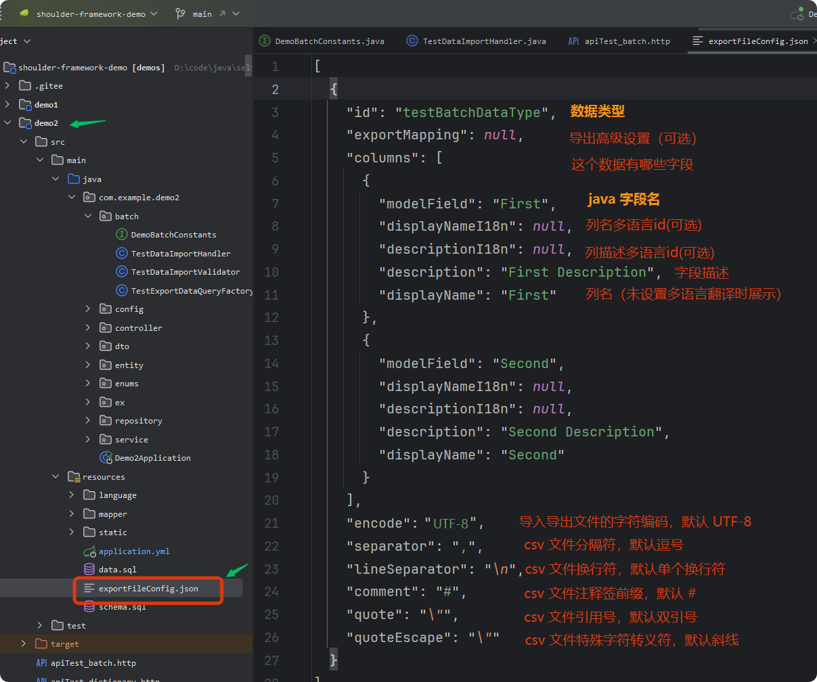817x682 pixels.
Task: Click the package icon on controller
Action: [x=105, y=328]
